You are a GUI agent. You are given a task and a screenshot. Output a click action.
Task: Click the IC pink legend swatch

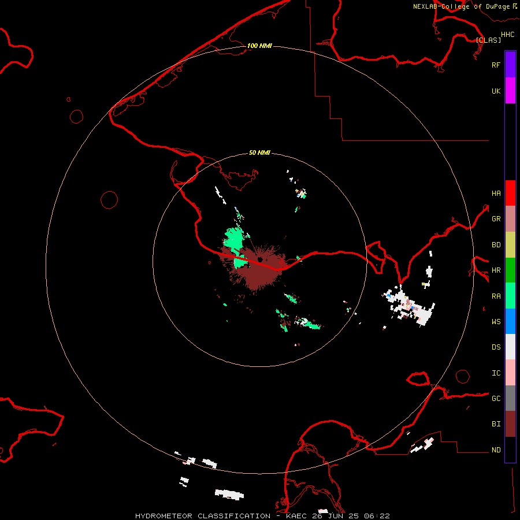pos(510,373)
